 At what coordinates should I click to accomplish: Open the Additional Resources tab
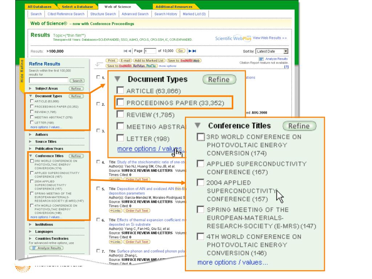click(174, 7)
